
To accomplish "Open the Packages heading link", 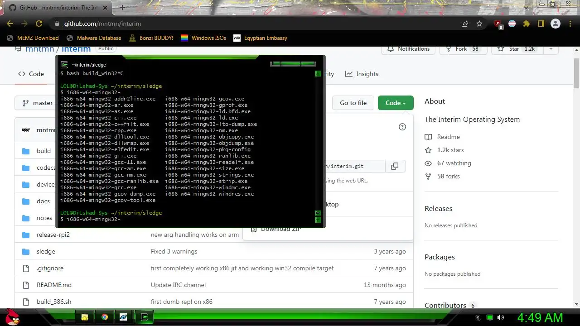I will pyautogui.click(x=440, y=257).
